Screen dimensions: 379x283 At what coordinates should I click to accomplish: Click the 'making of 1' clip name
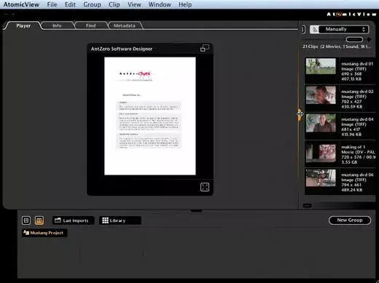coord(353,147)
